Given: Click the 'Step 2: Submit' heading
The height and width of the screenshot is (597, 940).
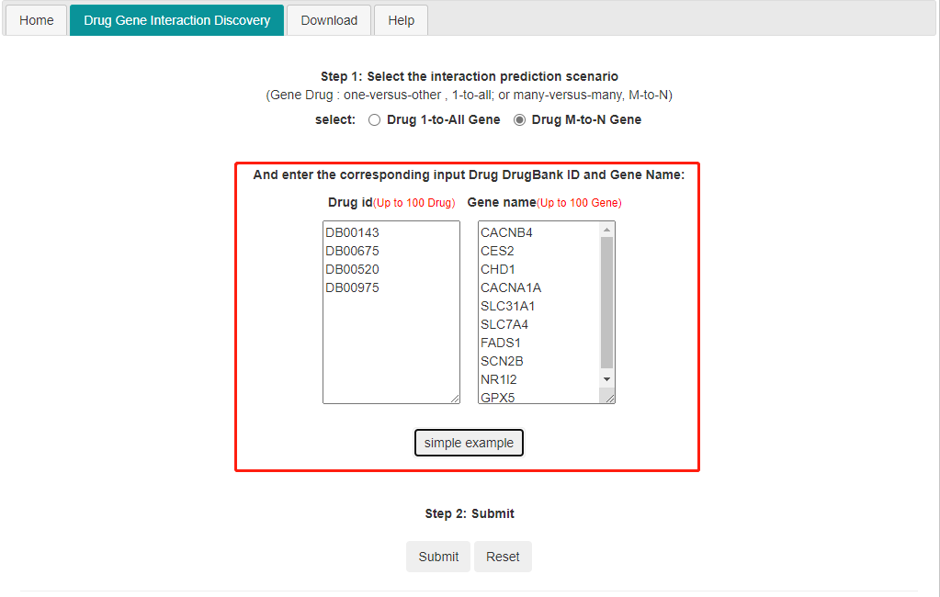Looking at the screenshot, I should [470, 513].
